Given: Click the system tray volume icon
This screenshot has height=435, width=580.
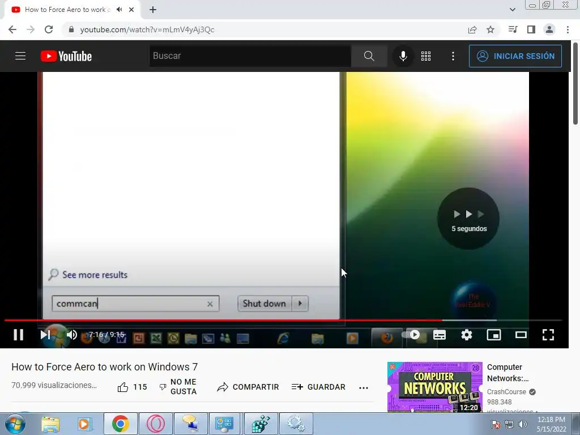Looking at the screenshot, I should [523, 424].
